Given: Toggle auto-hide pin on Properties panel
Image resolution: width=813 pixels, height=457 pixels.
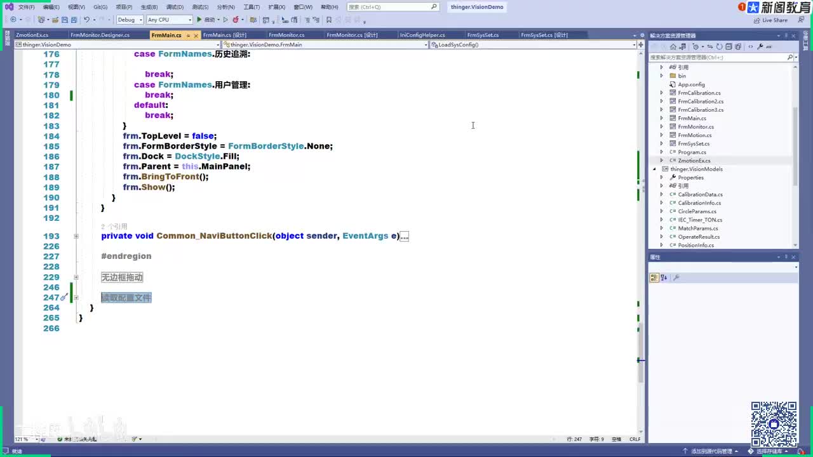Looking at the screenshot, I should (x=786, y=257).
